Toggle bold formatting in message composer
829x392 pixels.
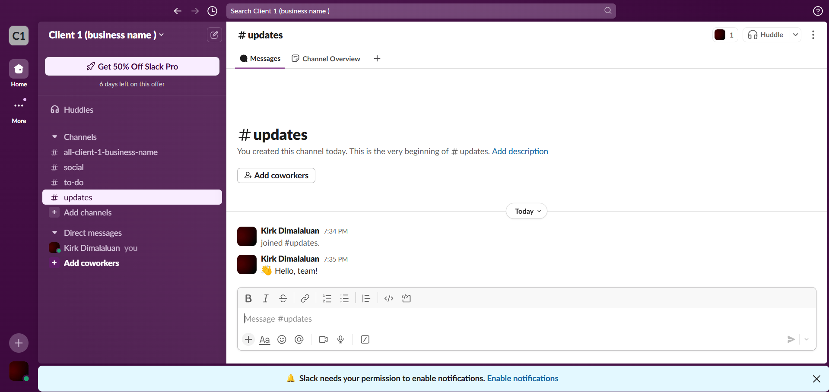[248, 298]
